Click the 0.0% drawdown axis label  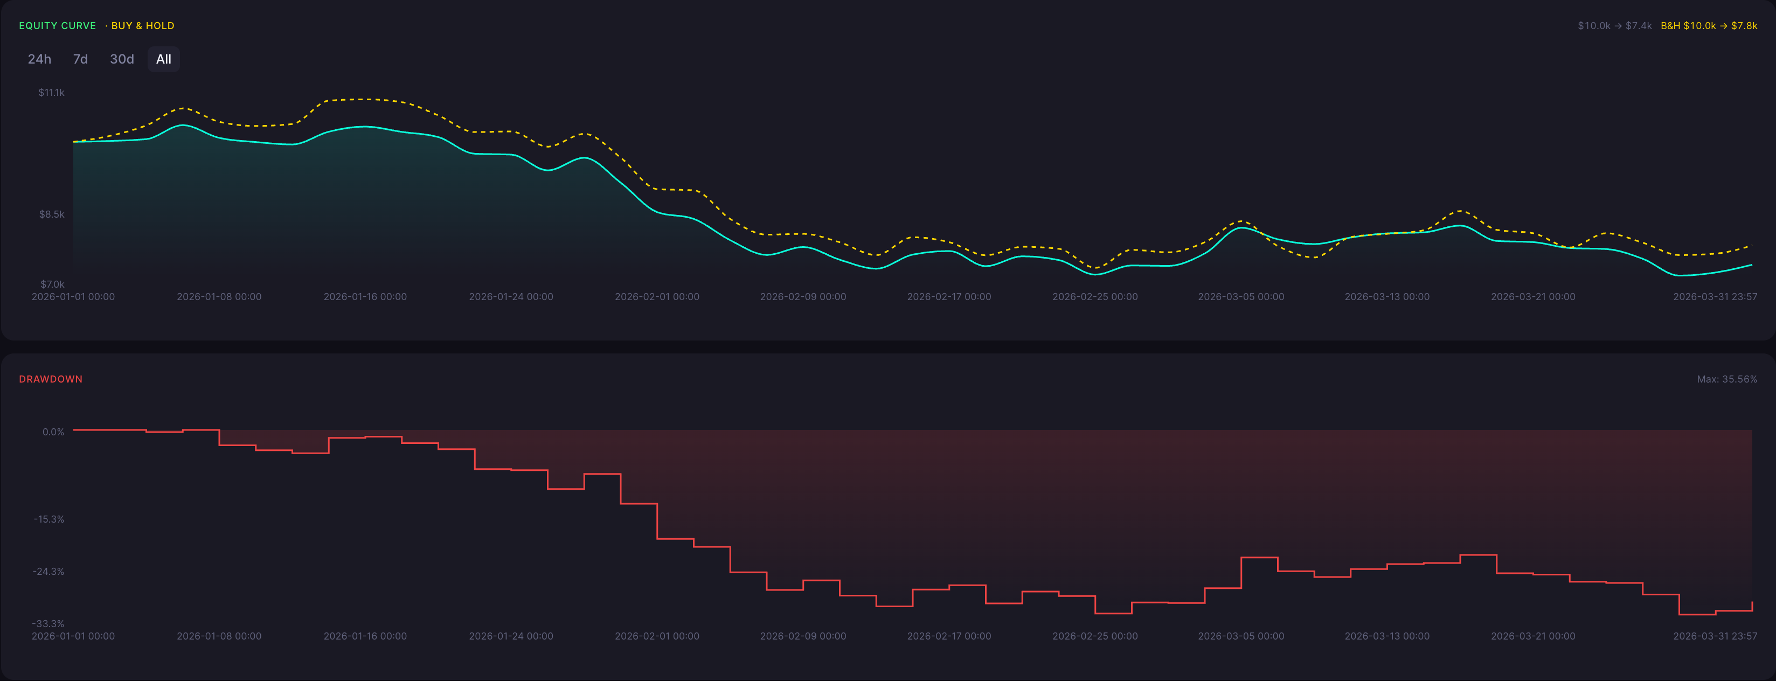[53, 432]
